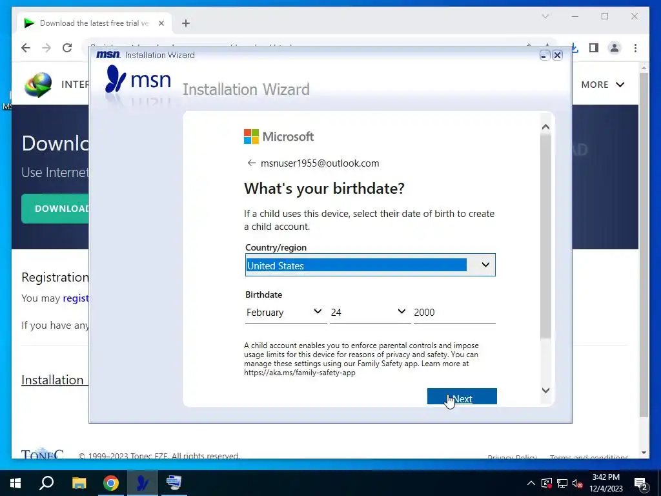Switch to the MSN installer in the taskbar
Screen dimensions: 661x496
coord(143,483)
